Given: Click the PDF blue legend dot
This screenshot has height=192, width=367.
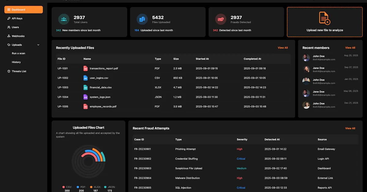Looking at the screenshot, I should pyautogui.click(x=78, y=187).
